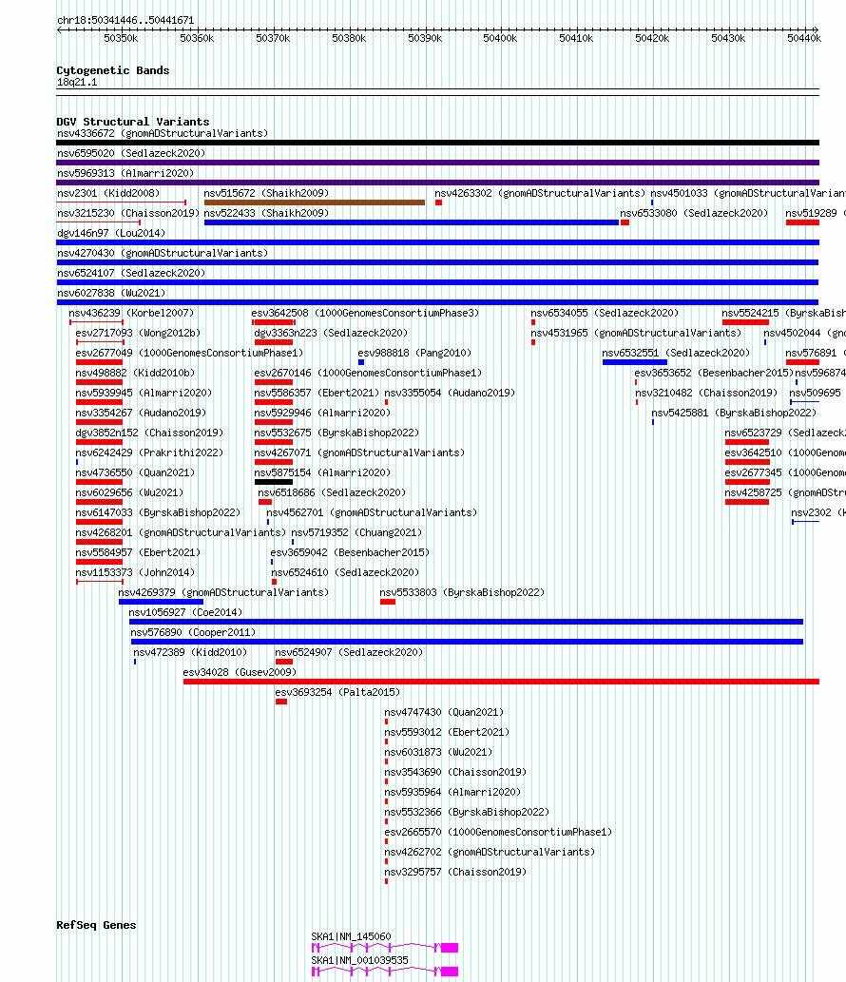Viewport: 846px width, 982px height.
Task: Open nsv498882 (Kidd2010b) label
Action: coord(135,374)
